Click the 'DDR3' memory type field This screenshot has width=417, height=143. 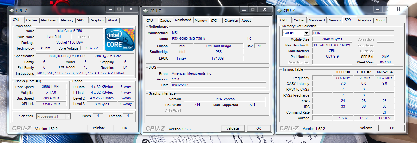pos(353,33)
